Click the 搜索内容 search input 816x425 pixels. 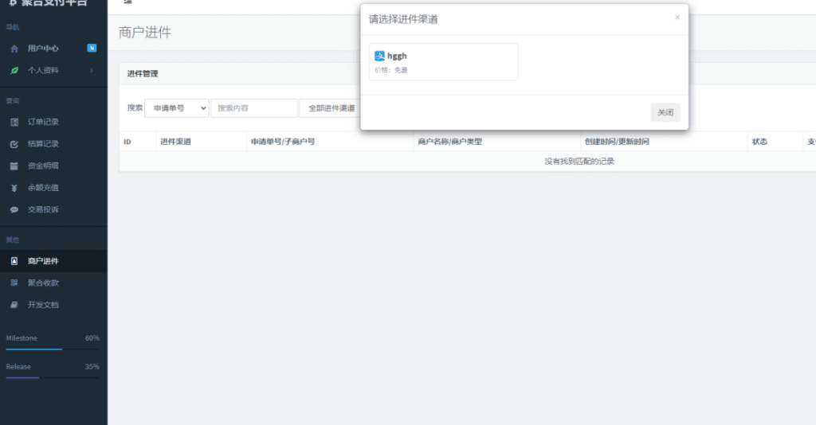tap(254, 108)
